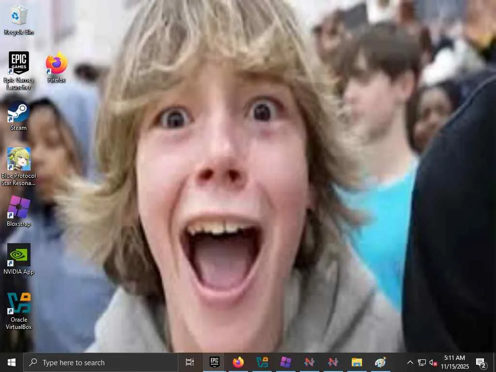The height and width of the screenshot is (372, 496).
Task: Switch to VirtualBox in the taskbar
Action: pyautogui.click(x=262, y=362)
